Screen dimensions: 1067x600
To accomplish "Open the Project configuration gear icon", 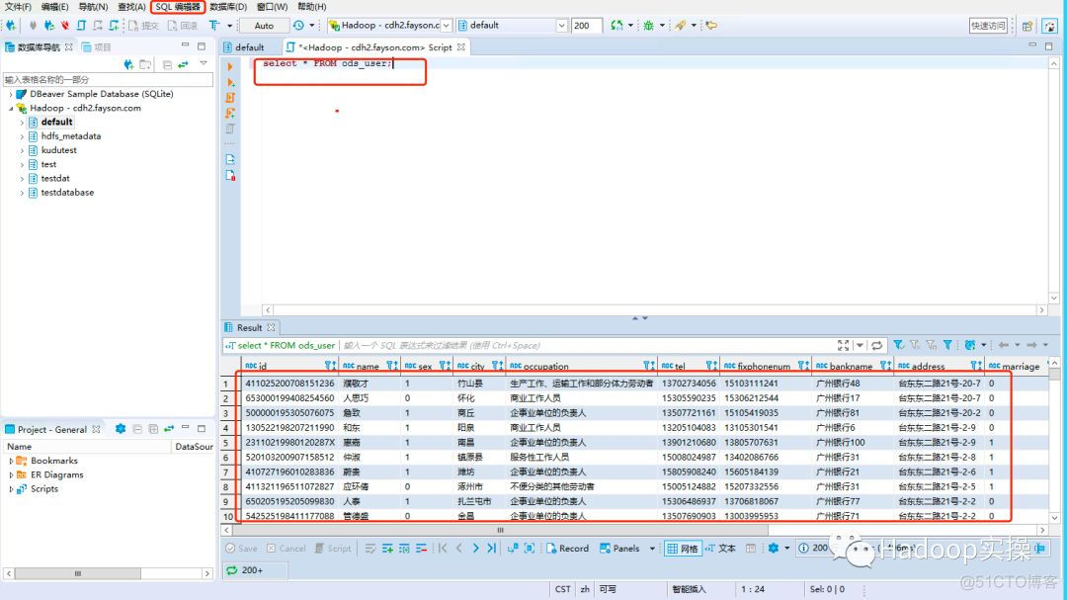I will click(x=121, y=429).
